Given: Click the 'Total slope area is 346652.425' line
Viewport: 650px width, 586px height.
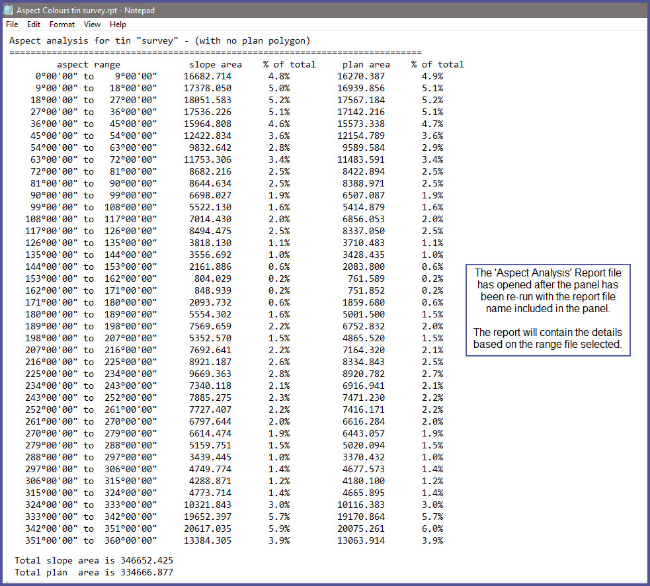Looking at the screenshot, I should 94,561.
